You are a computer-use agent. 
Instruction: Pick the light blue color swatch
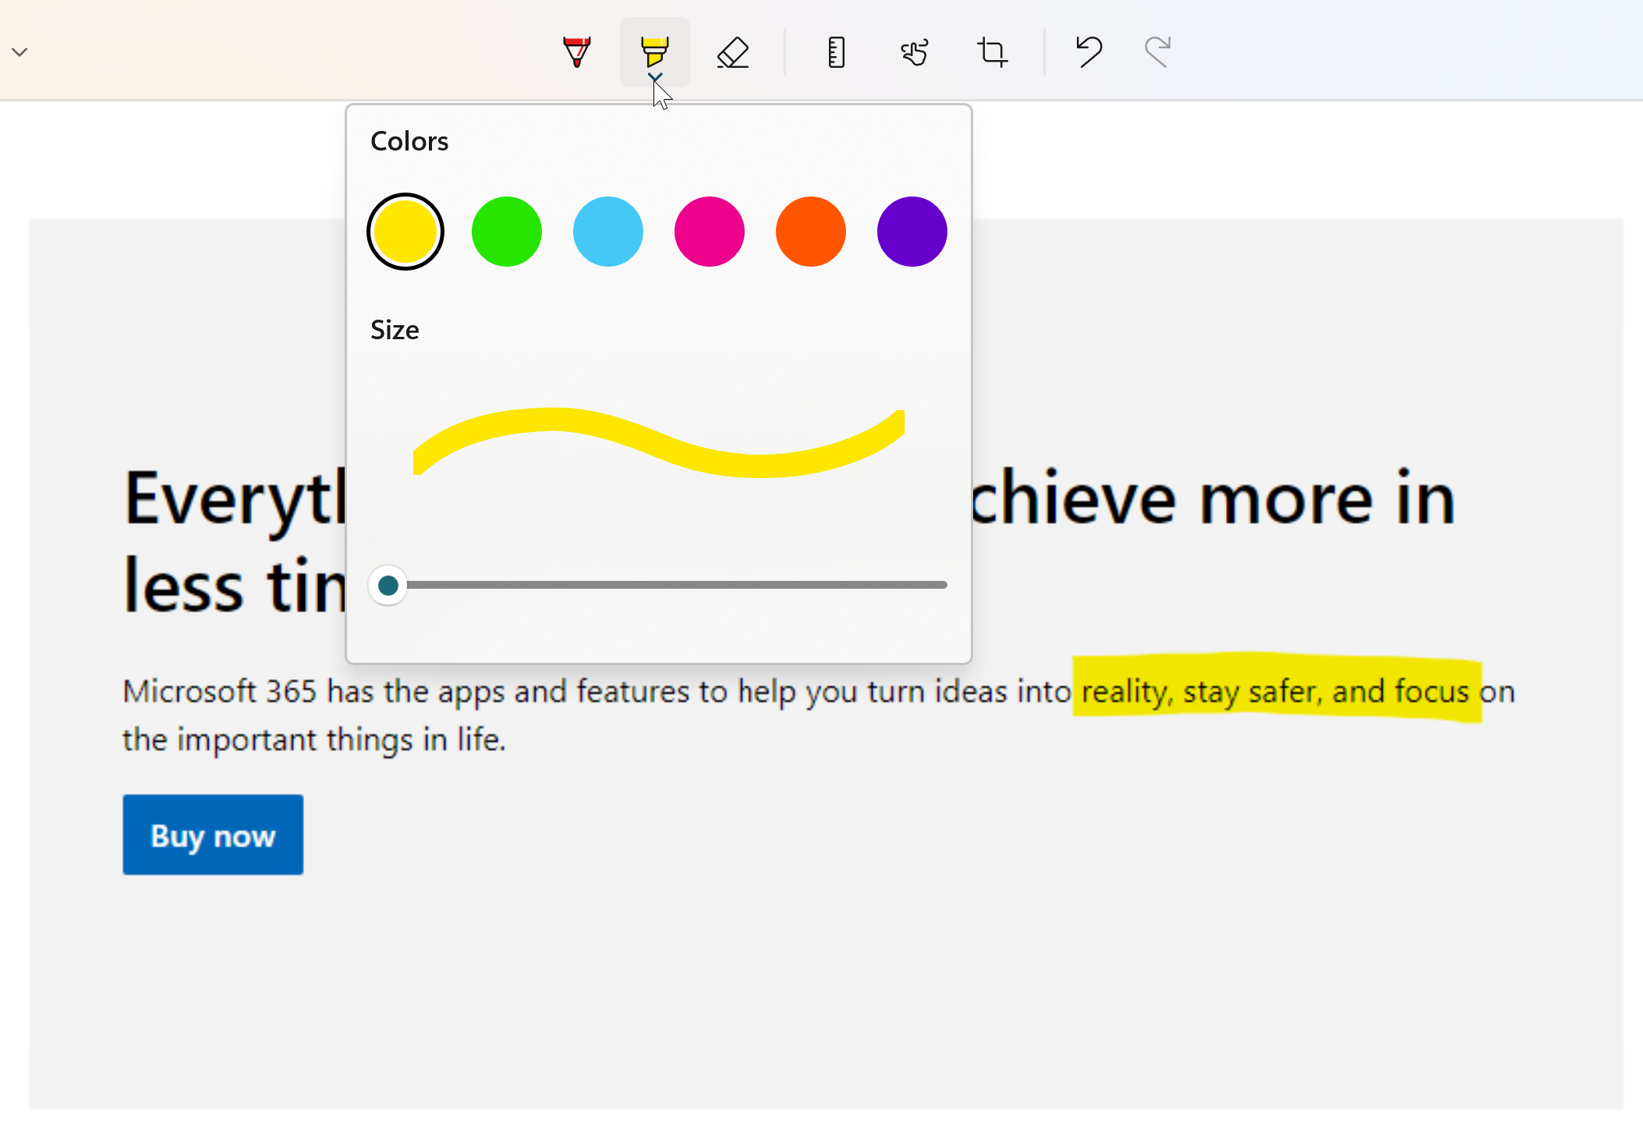pyautogui.click(x=607, y=231)
